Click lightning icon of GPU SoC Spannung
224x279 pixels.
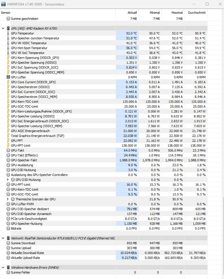pyautogui.click(x=8, y=67)
